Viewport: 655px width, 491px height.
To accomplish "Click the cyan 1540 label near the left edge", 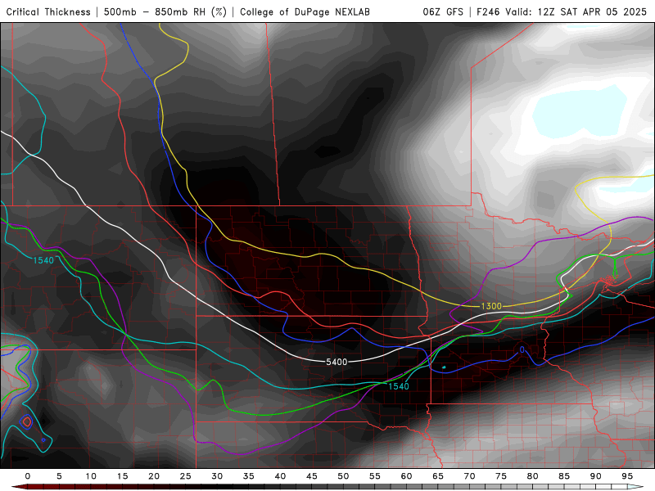I will (x=43, y=260).
